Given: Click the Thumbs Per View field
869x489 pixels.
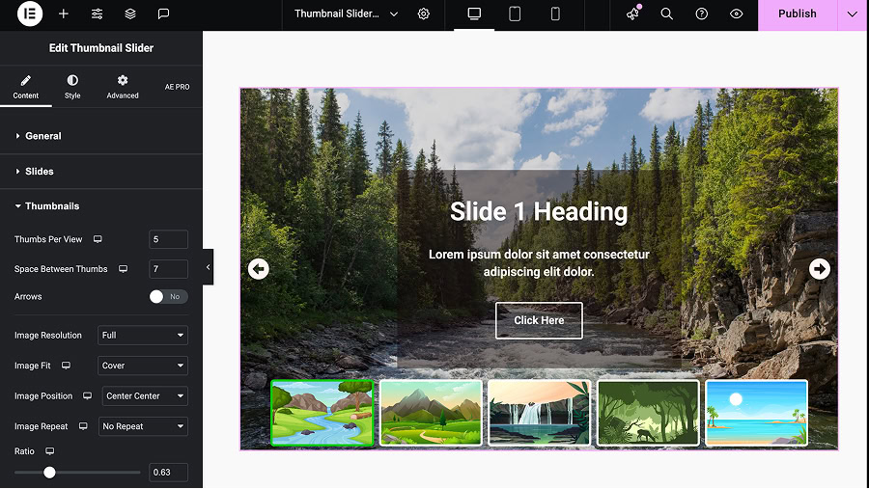Looking at the screenshot, I should pyautogui.click(x=168, y=239).
